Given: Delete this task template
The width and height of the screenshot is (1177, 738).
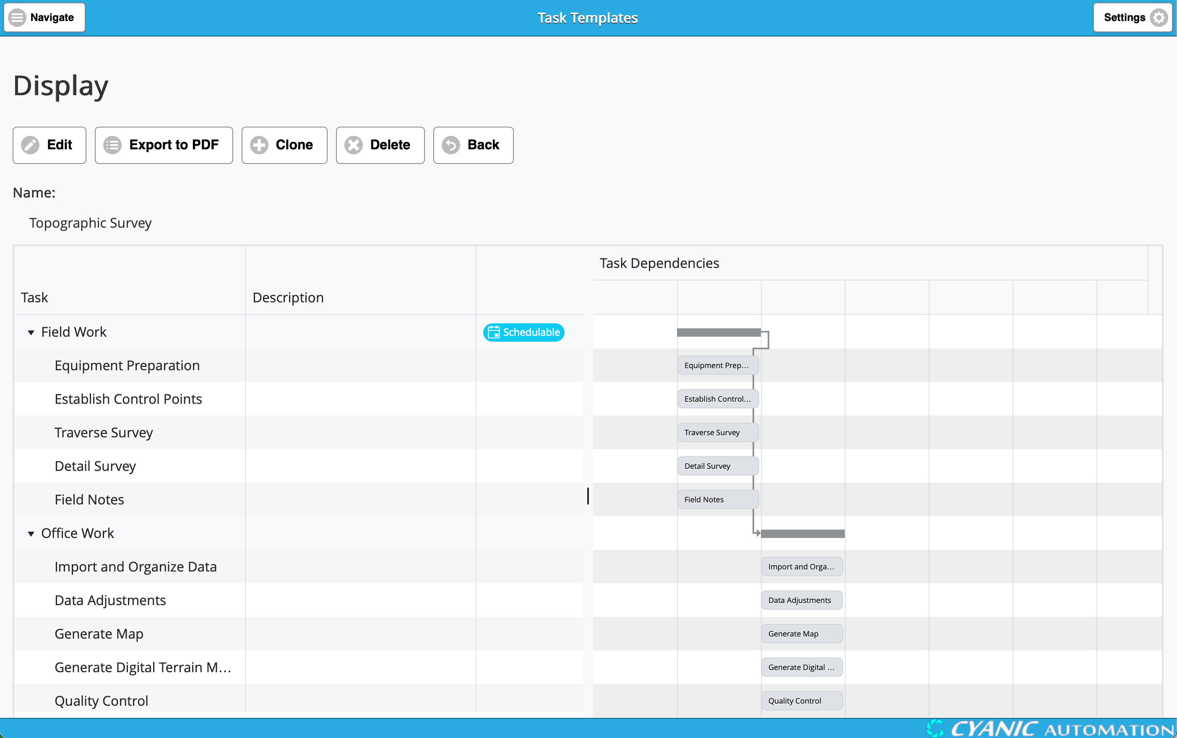Looking at the screenshot, I should click(380, 145).
